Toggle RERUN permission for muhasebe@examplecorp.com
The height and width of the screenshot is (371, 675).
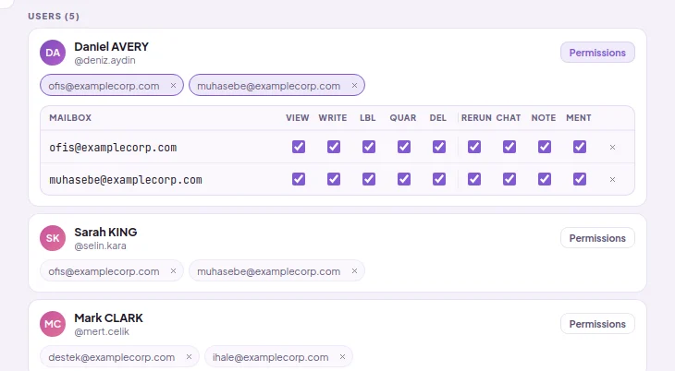(x=474, y=179)
